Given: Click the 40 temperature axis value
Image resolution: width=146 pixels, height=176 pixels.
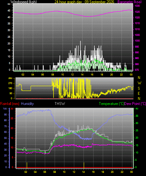Looking at the screenshot, I should [x=137, y=108].
